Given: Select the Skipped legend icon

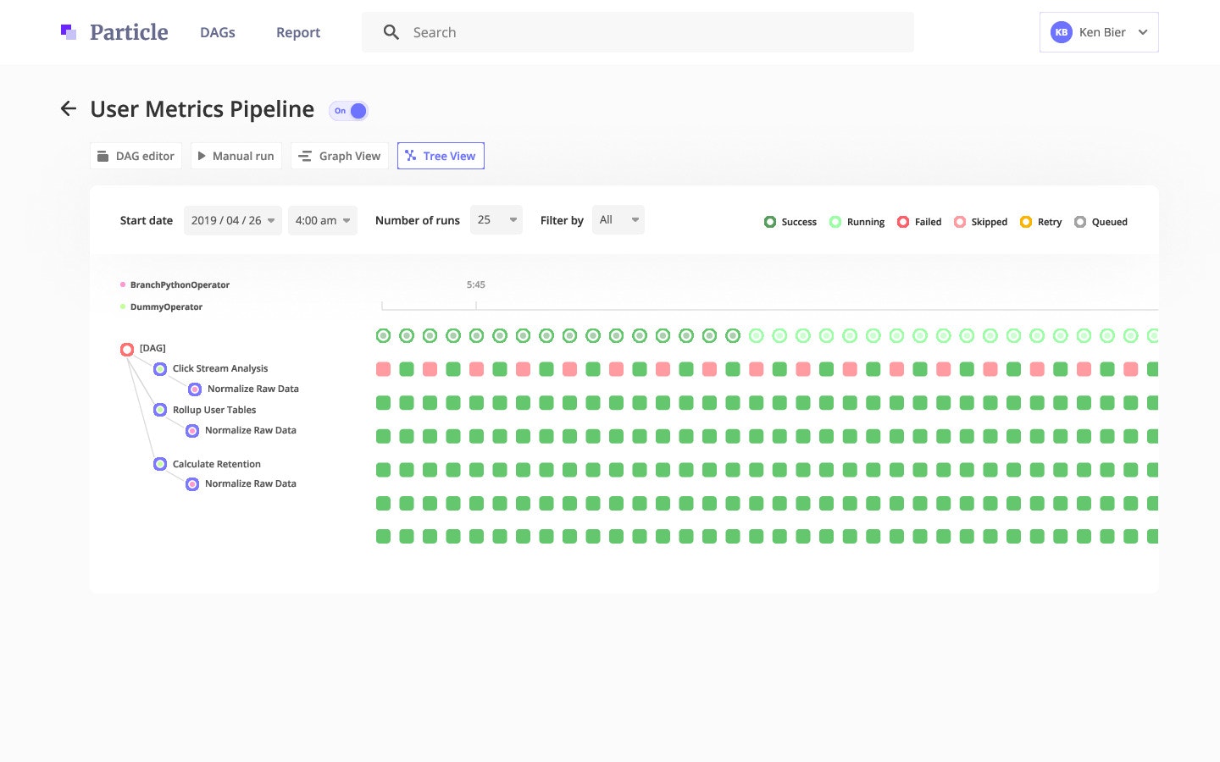Looking at the screenshot, I should coord(960,221).
